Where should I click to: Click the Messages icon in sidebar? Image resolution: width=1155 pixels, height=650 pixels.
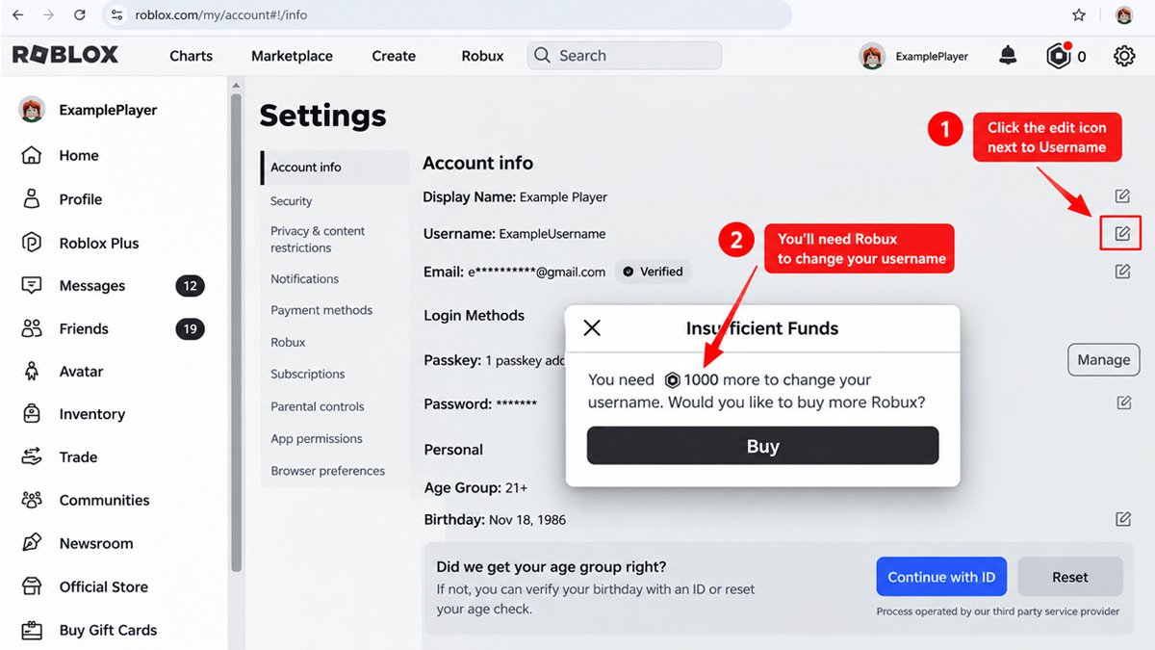(x=32, y=286)
